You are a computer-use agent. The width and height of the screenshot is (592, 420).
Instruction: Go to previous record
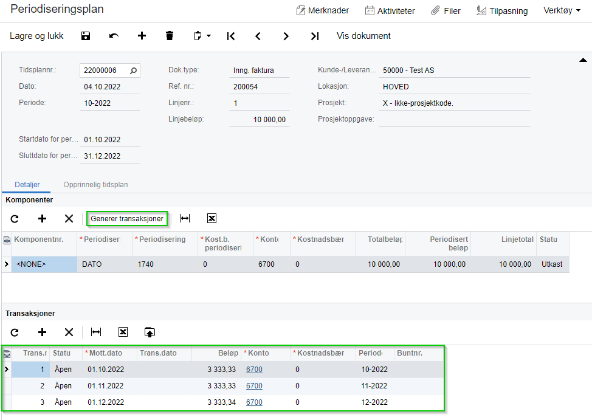point(258,36)
